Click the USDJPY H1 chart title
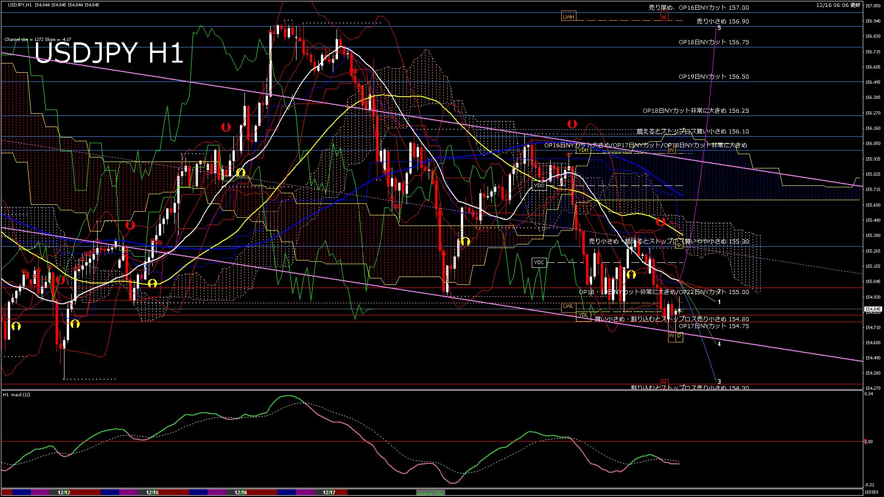Screen dimensions: 884x497 tap(109, 53)
